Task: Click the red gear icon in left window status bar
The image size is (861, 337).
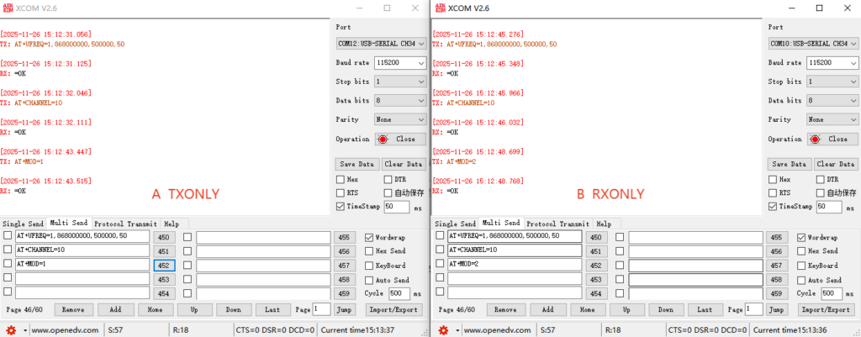Action: (x=9, y=329)
